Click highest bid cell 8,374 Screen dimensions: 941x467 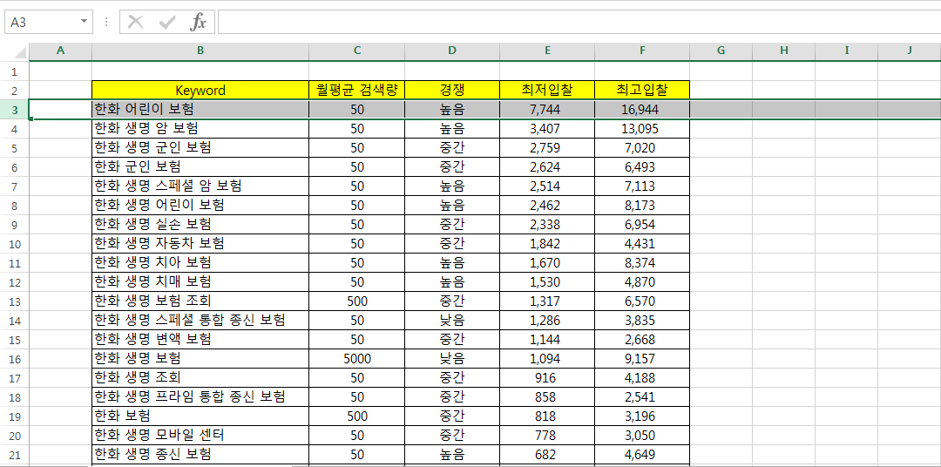(642, 263)
